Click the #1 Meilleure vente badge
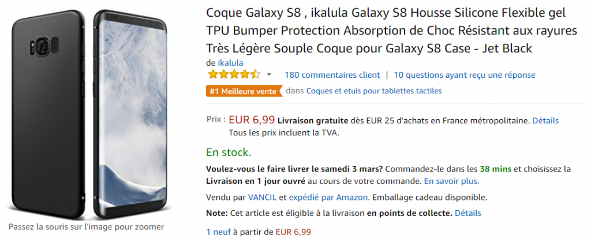This screenshot has width=591, height=239. click(244, 91)
